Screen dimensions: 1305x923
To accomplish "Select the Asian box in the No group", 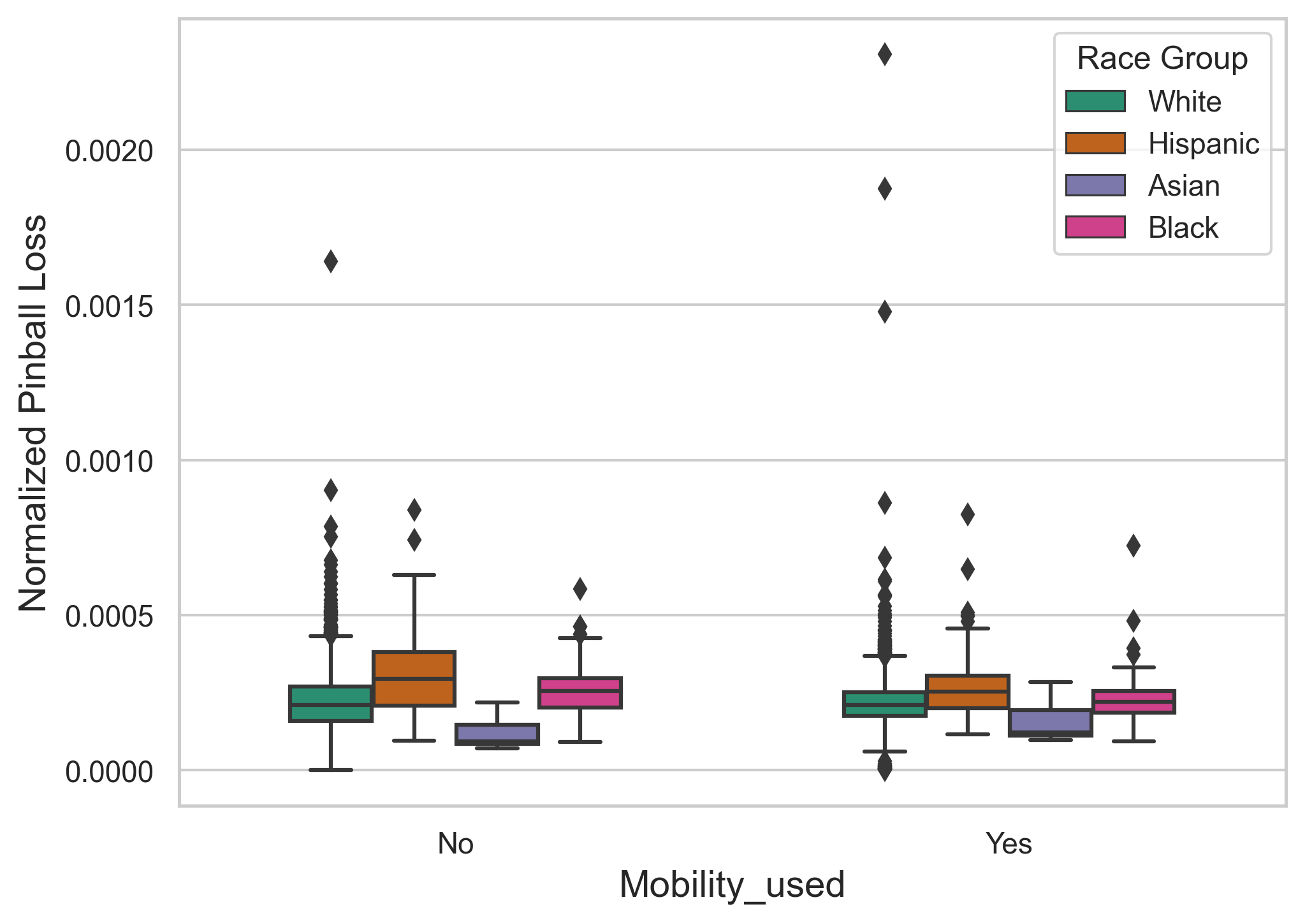I will [497, 734].
